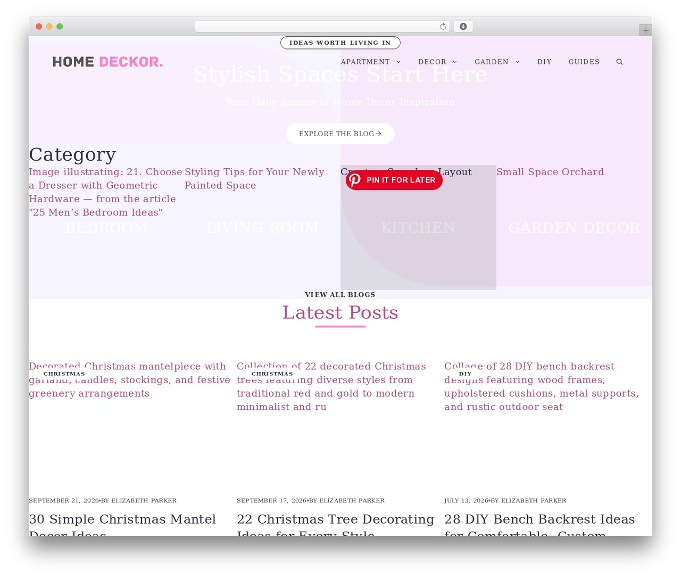Open 30 Simple Christmas Mantel Decor post
The width and height of the screenshot is (681, 577).
click(x=122, y=526)
